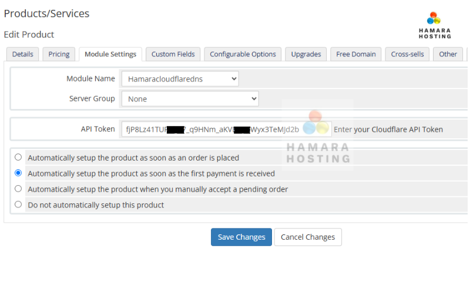
Task: Click the Save Changes button
Action: [241, 237]
